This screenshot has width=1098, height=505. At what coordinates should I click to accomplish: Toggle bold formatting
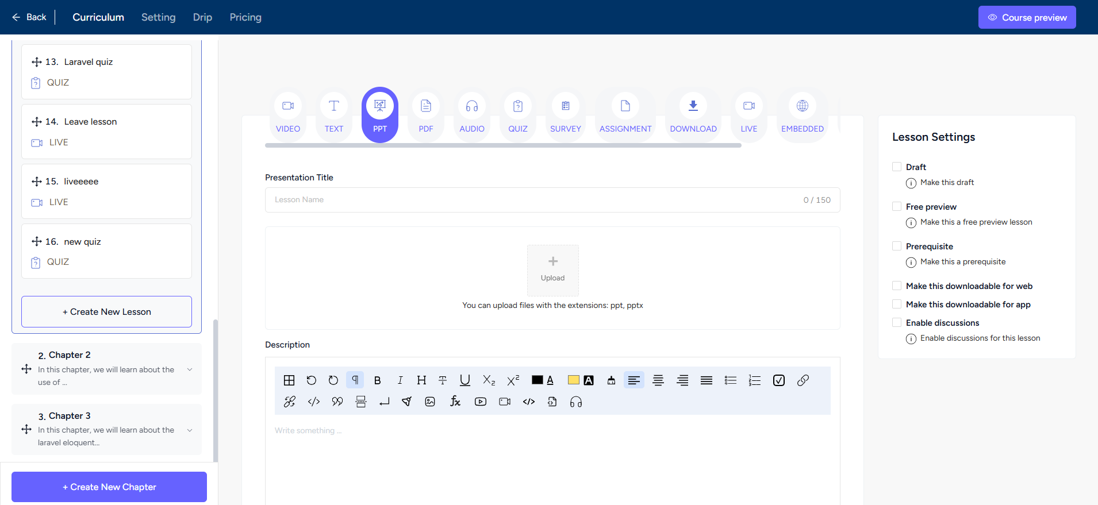tap(377, 380)
